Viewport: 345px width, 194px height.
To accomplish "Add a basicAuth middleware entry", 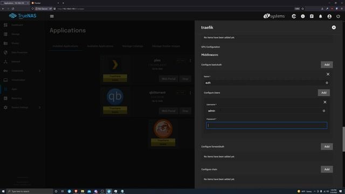I will [327, 65].
